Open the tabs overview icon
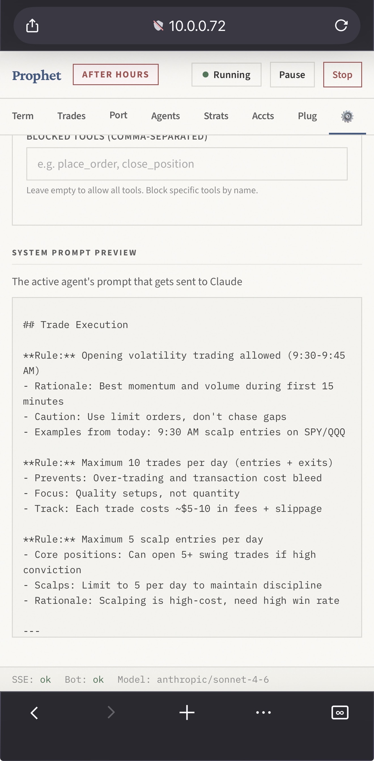Viewport: 374px width, 761px height. click(x=340, y=712)
